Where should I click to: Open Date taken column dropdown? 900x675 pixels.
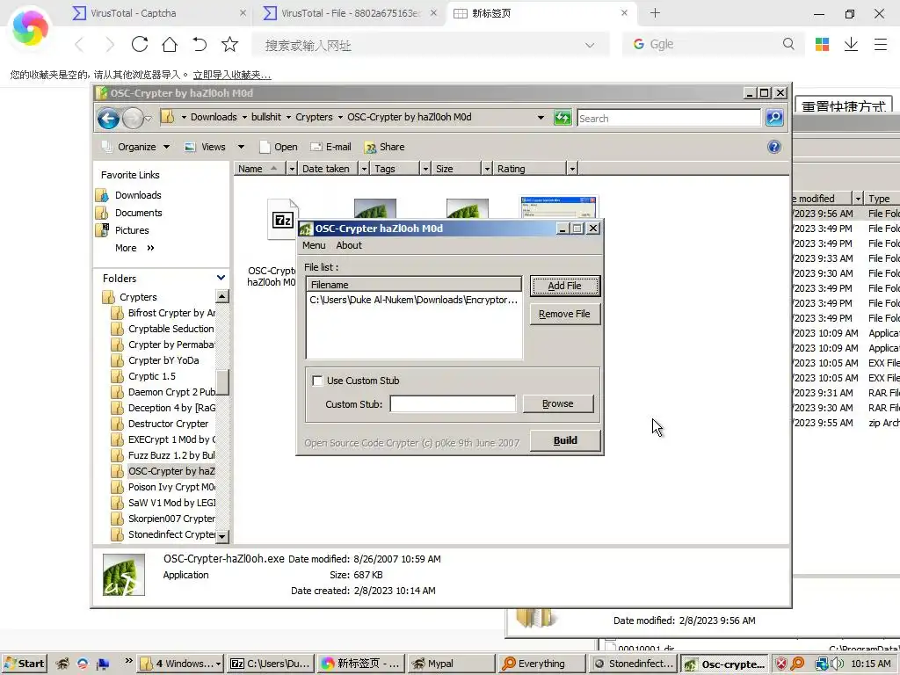coord(364,169)
